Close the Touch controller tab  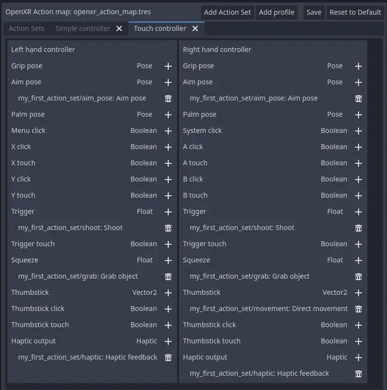195,28
